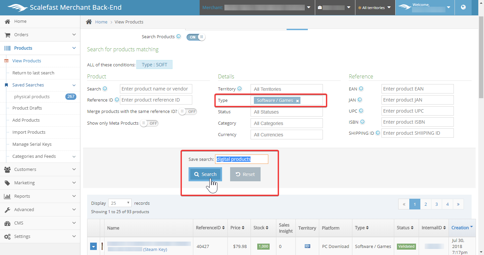The height and width of the screenshot is (255, 484).
Task: Click the home icon in breadcrumb
Action: [89, 22]
